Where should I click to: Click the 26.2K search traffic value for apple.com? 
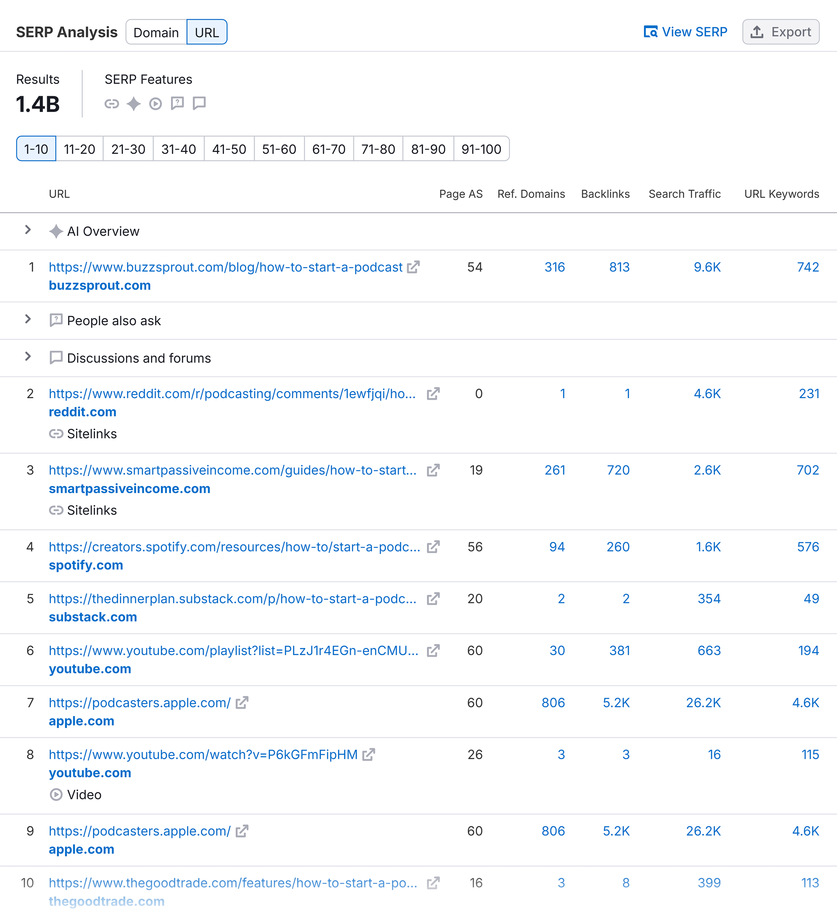pyautogui.click(x=704, y=703)
